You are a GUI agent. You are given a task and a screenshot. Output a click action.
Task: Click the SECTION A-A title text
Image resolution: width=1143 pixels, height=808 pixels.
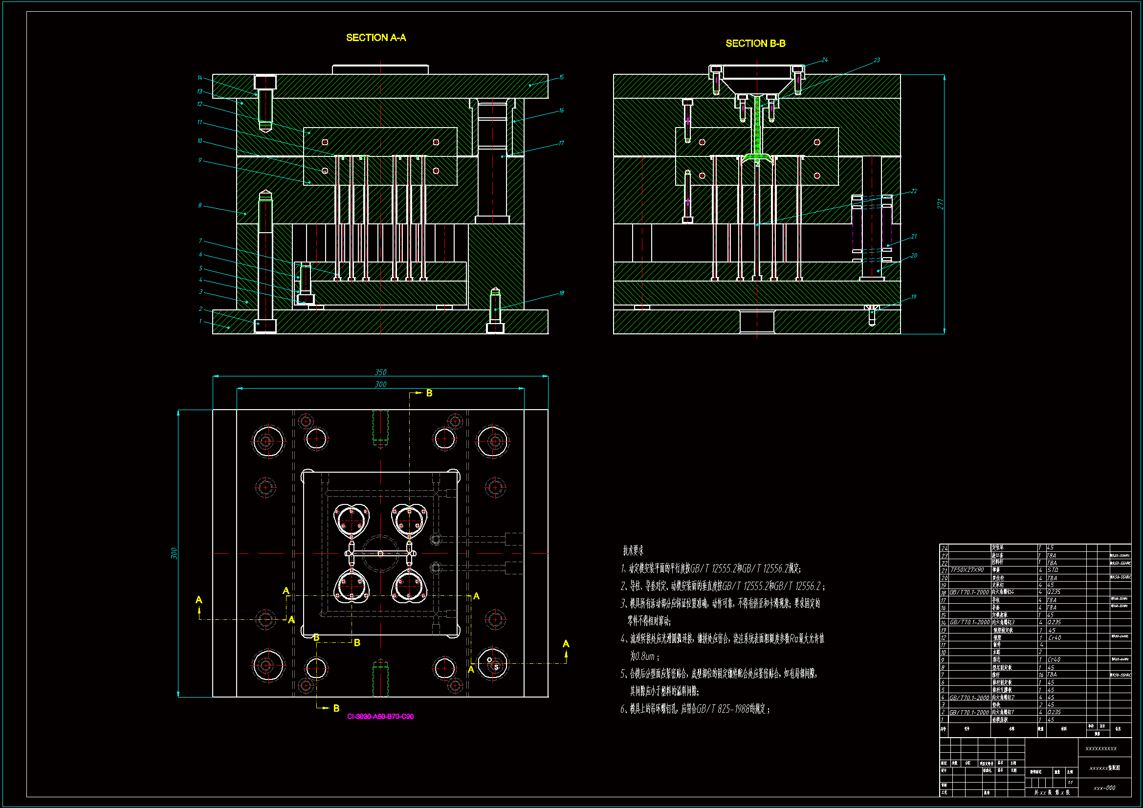[x=376, y=38]
